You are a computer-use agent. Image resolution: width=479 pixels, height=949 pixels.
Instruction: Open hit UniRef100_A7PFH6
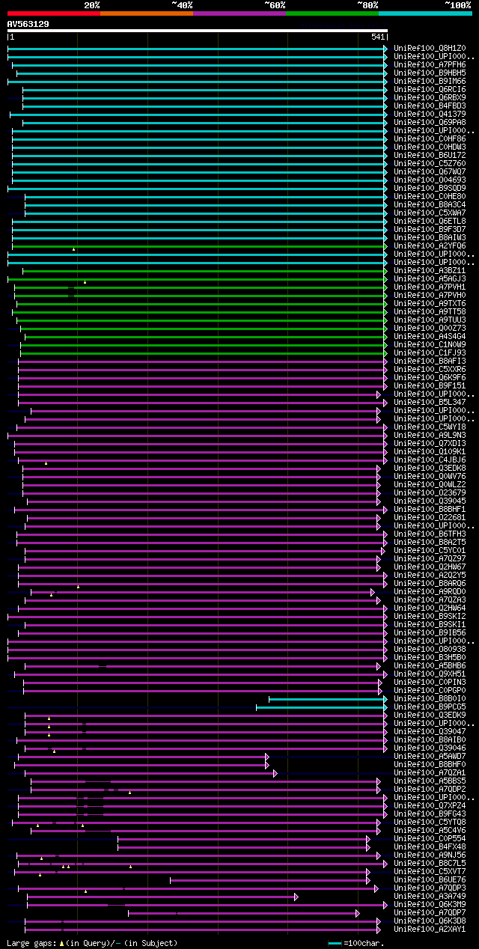(430, 65)
